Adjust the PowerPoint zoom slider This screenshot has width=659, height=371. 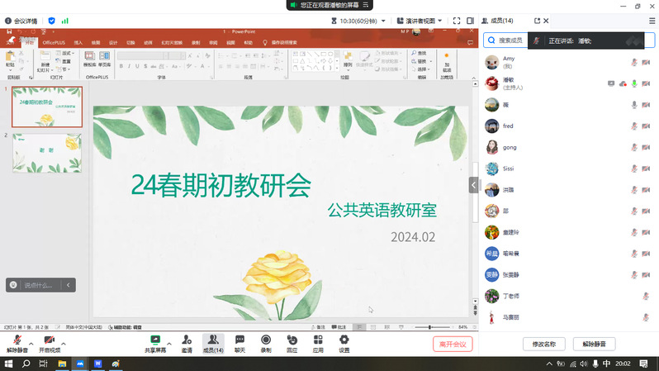pyautogui.click(x=429, y=327)
